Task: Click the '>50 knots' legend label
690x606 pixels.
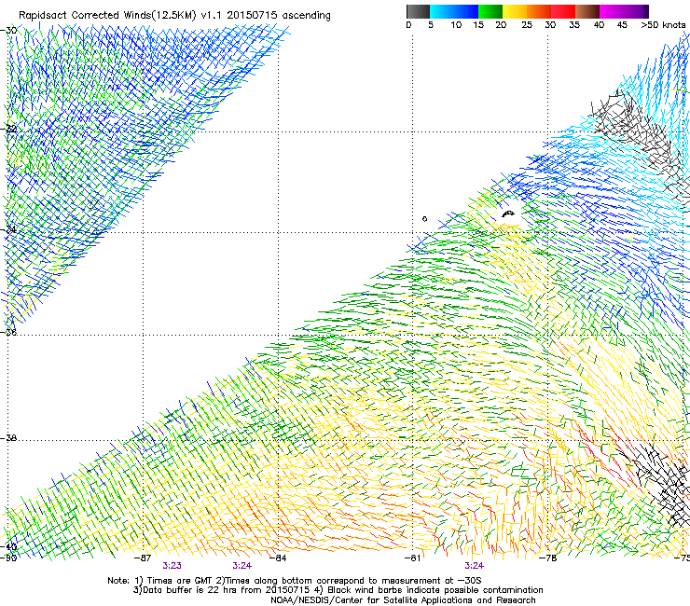Action: tap(663, 25)
